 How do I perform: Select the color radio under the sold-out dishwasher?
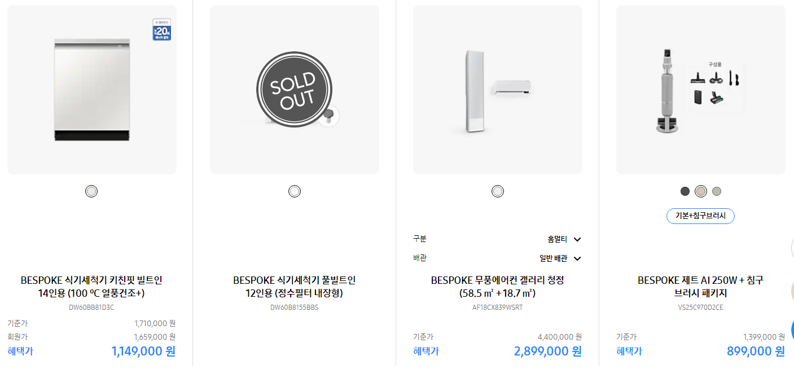click(x=294, y=191)
